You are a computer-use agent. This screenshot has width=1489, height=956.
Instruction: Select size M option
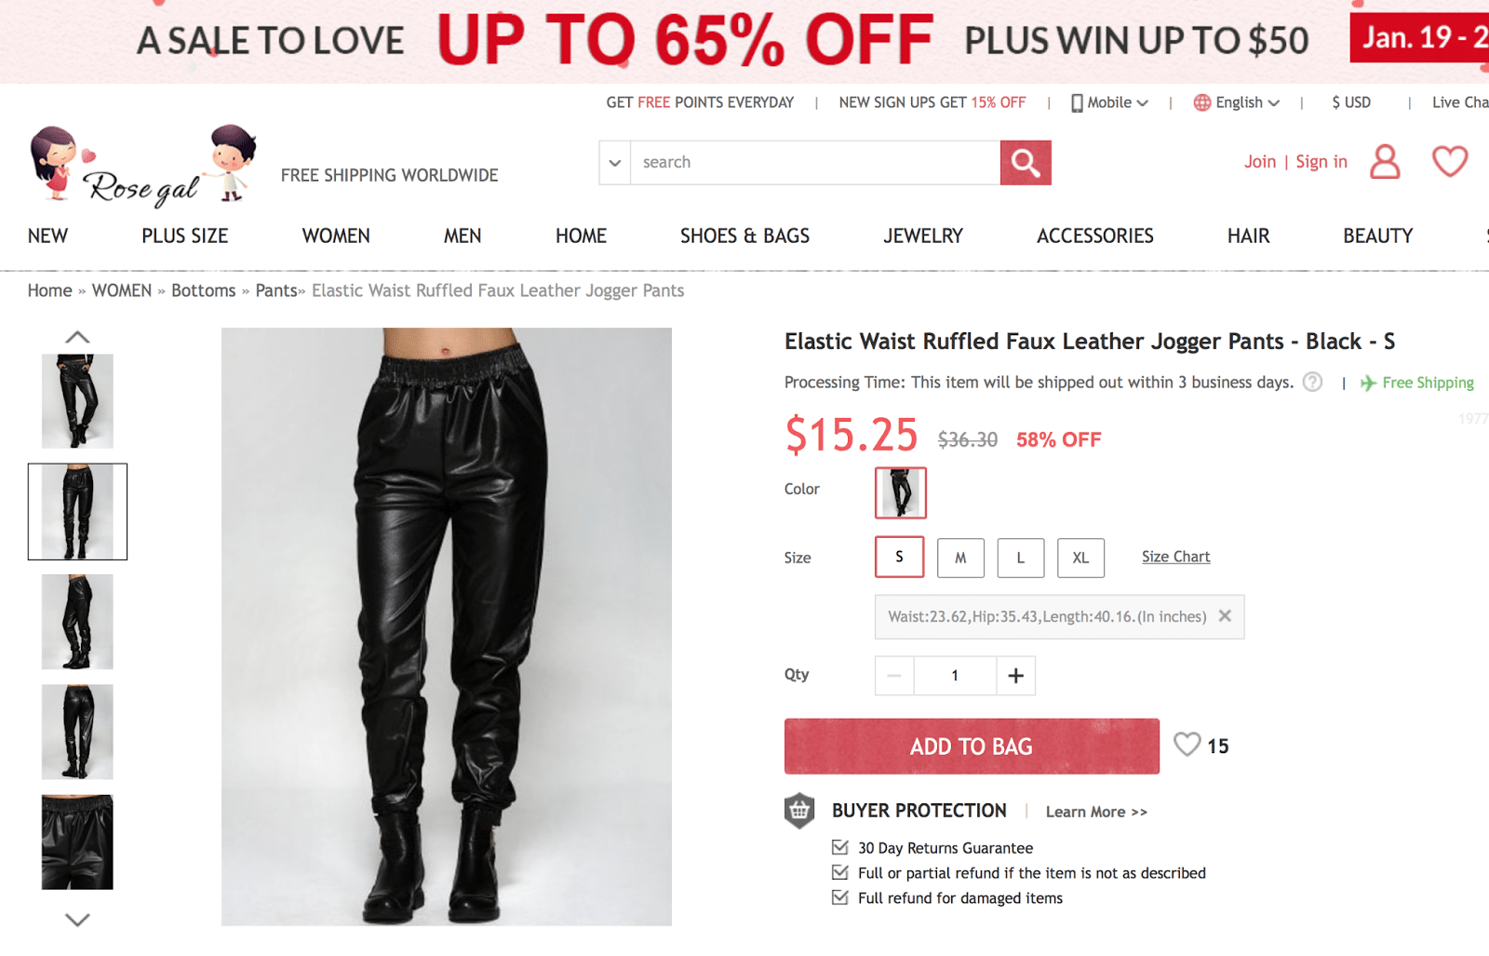960,559
